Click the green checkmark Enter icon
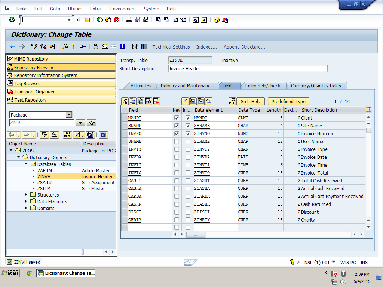The height and width of the screenshot is (287, 383). 12,20
